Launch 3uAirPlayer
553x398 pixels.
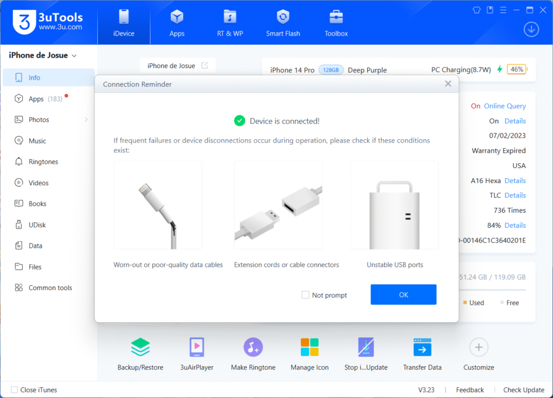tap(197, 354)
